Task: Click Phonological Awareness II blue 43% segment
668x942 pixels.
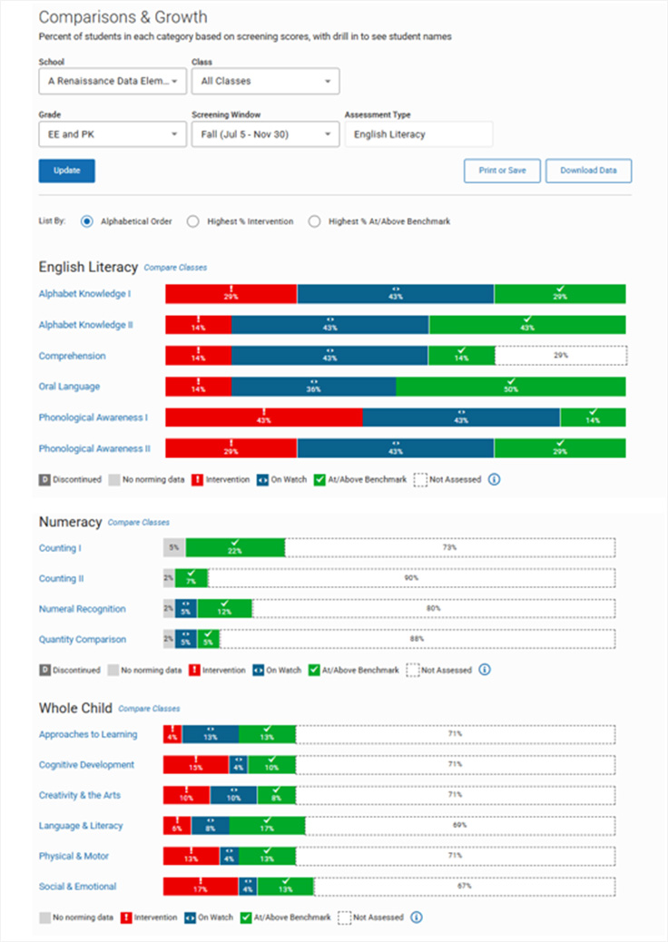Action: click(x=396, y=449)
